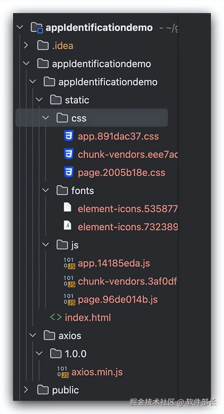Image resolution: width=224 pixels, height=414 pixels.
Task: Expand the .idea folder chevron
Action: click(26, 46)
